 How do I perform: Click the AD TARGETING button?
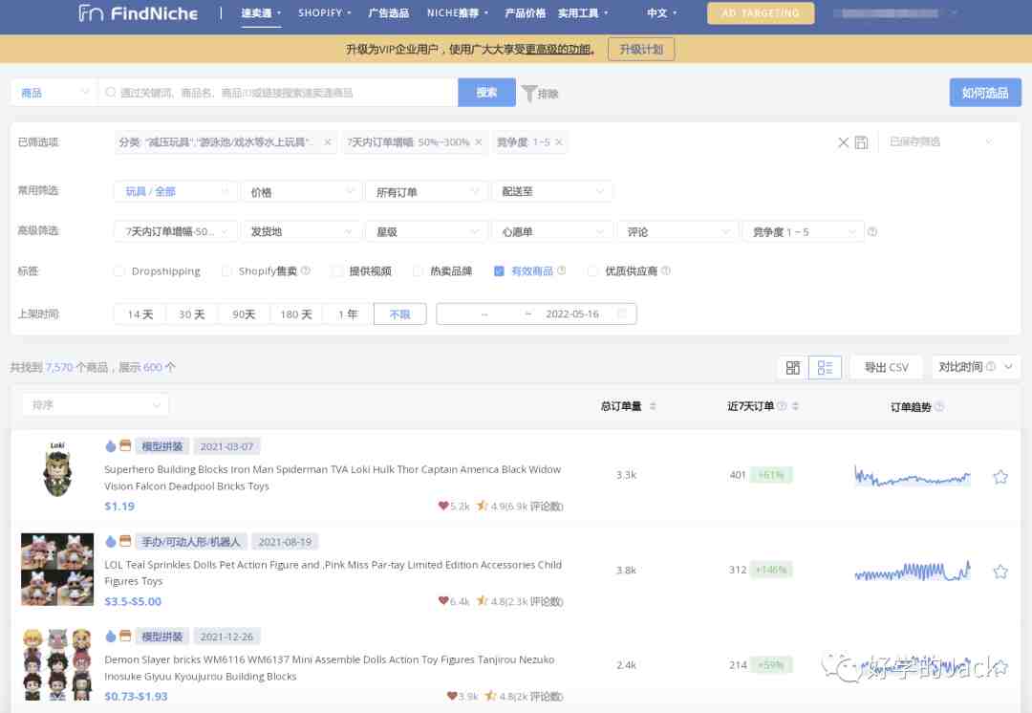tap(761, 13)
